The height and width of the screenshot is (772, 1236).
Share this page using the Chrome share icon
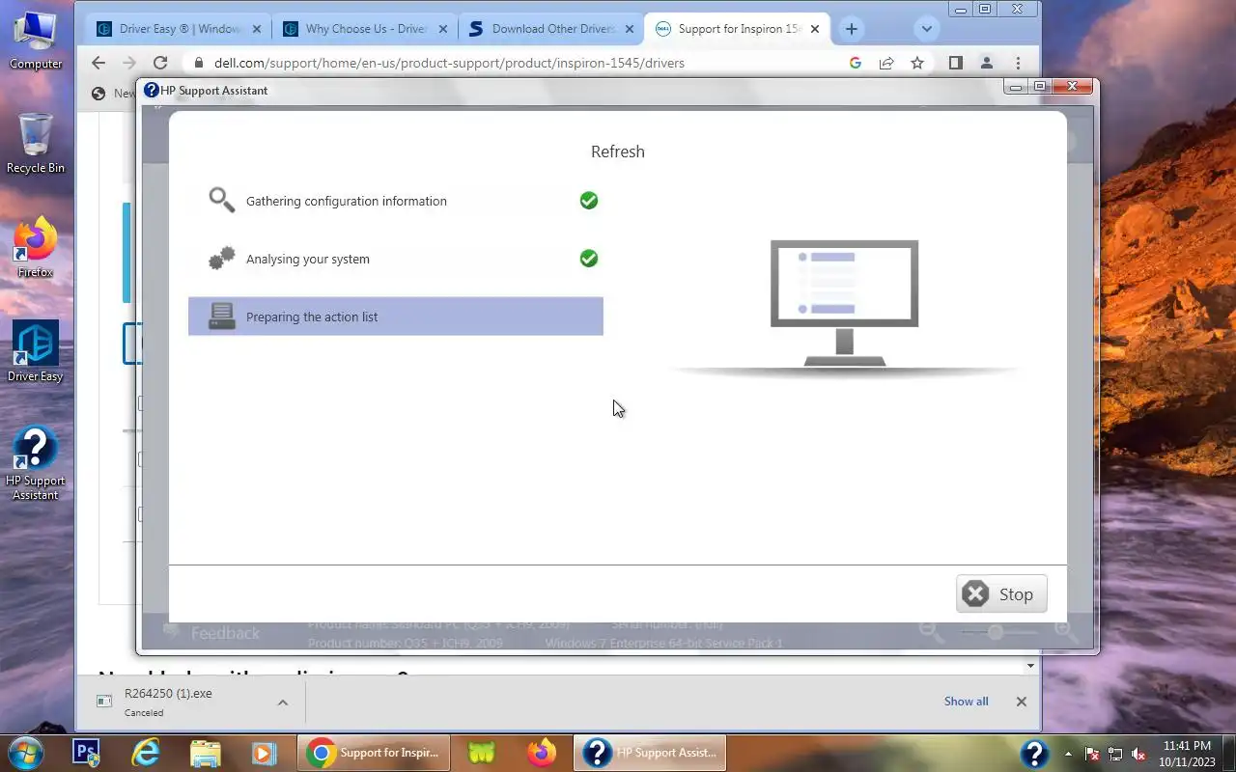886,63
